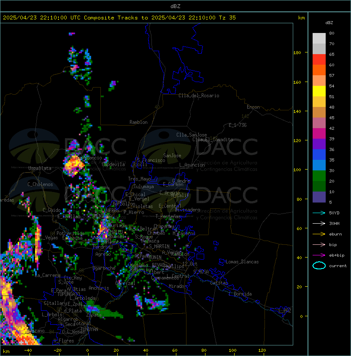
Task: Pick the light gray 80 dBZ swatch
Action: (x=319, y=38)
